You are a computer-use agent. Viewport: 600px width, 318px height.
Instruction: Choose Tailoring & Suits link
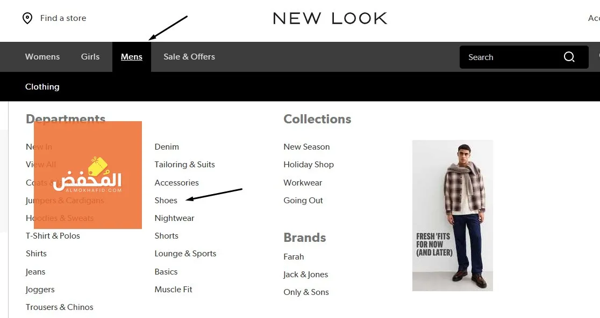click(184, 165)
